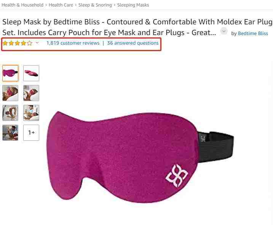Open 36 answered questions link
The image size is (273, 225).
[133, 43]
